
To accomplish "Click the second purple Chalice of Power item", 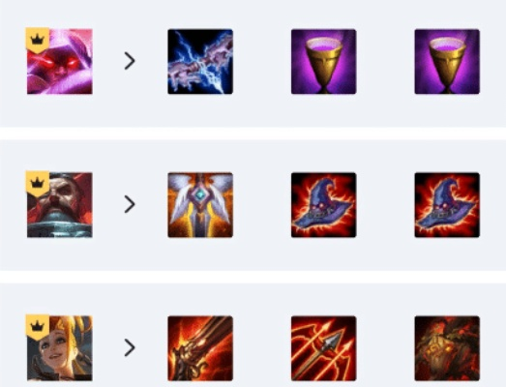I will (x=447, y=62).
